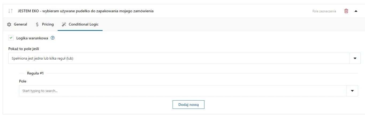365x116 pixels.
Task: Expand the Pokaż to pole jeśli dropdown arrow
Action: click(x=355, y=58)
